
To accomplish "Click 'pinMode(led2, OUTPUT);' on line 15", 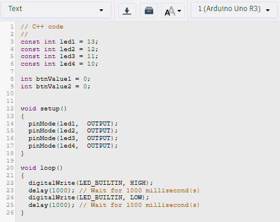I will coord(73,131).
